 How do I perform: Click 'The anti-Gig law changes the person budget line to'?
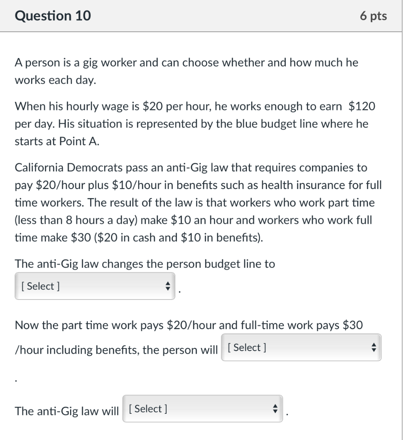[145, 264]
